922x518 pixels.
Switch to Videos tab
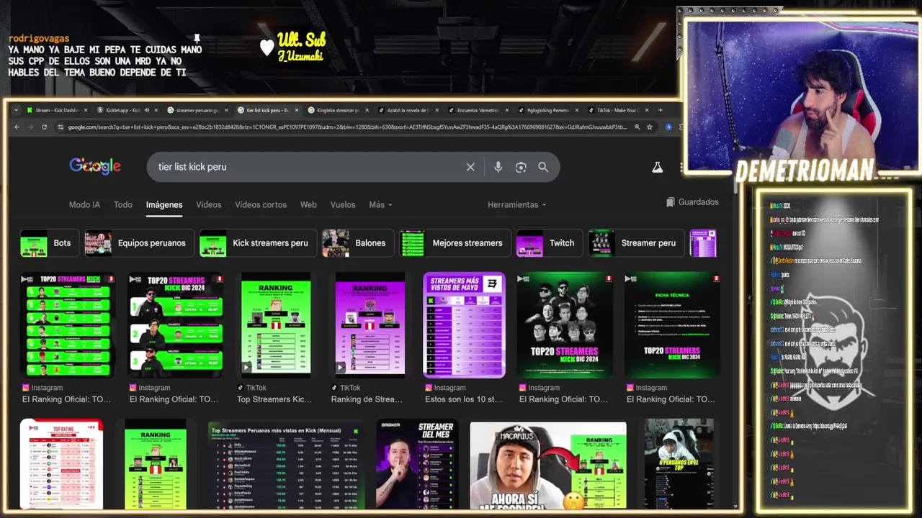tap(209, 205)
